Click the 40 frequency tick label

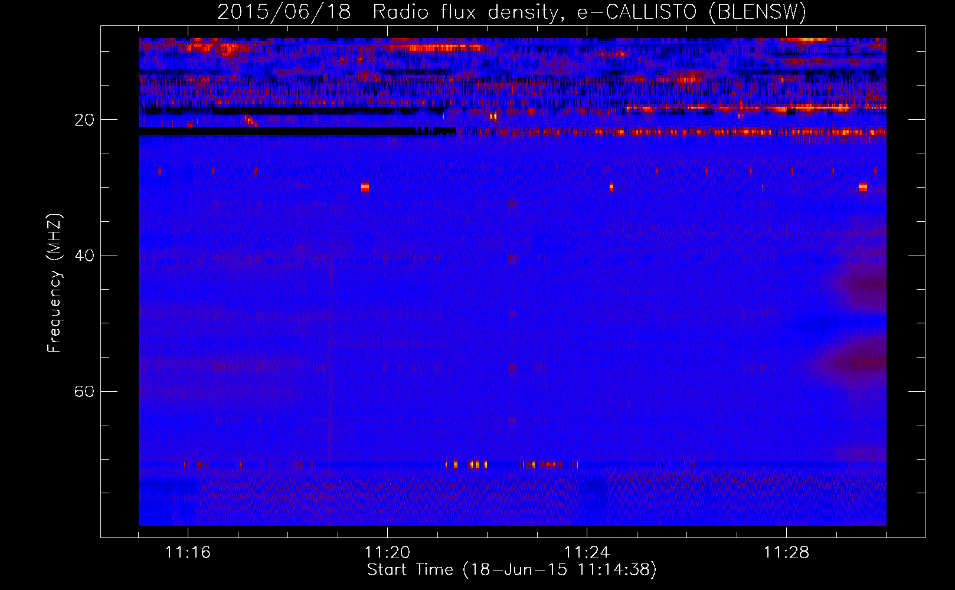(84, 256)
